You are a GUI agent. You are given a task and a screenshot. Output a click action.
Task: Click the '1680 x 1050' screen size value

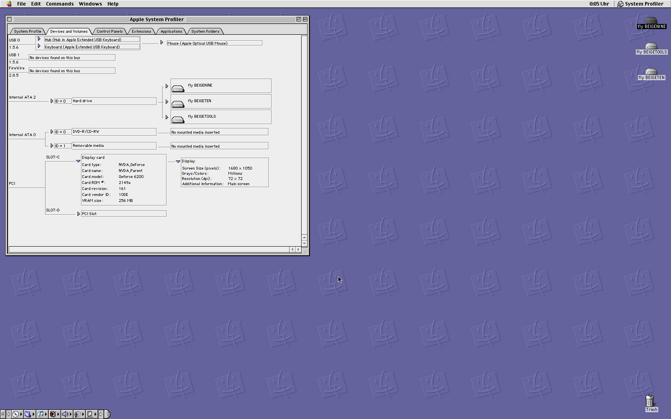pos(240,168)
